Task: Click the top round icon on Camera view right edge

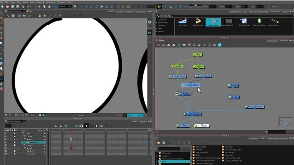Action: [150, 22]
